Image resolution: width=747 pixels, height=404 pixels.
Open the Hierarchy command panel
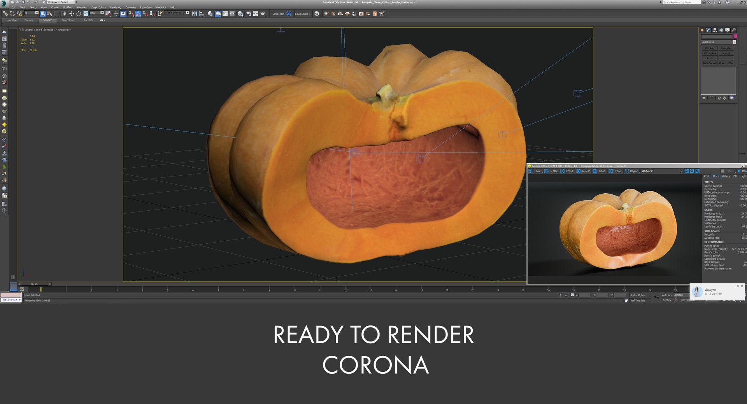pyautogui.click(x=715, y=30)
